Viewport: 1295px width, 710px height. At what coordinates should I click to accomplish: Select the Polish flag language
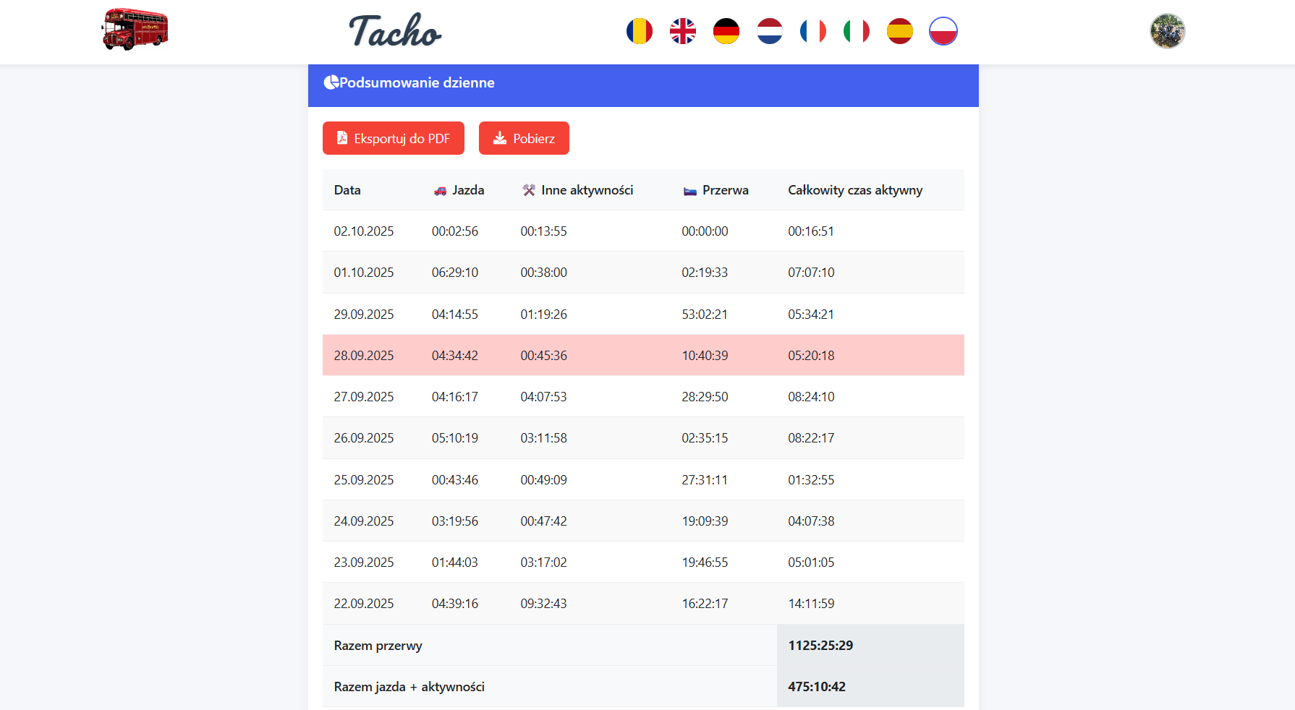coord(943,31)
